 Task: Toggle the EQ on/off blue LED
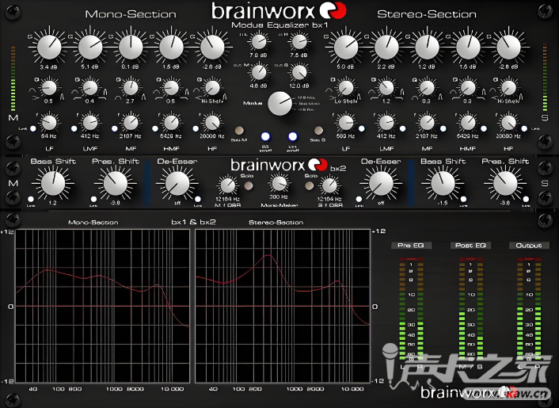pyautogui.click(x=265, y=136)
